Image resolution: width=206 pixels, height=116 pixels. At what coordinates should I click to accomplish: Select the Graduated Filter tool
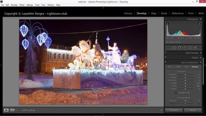(185, 48)
